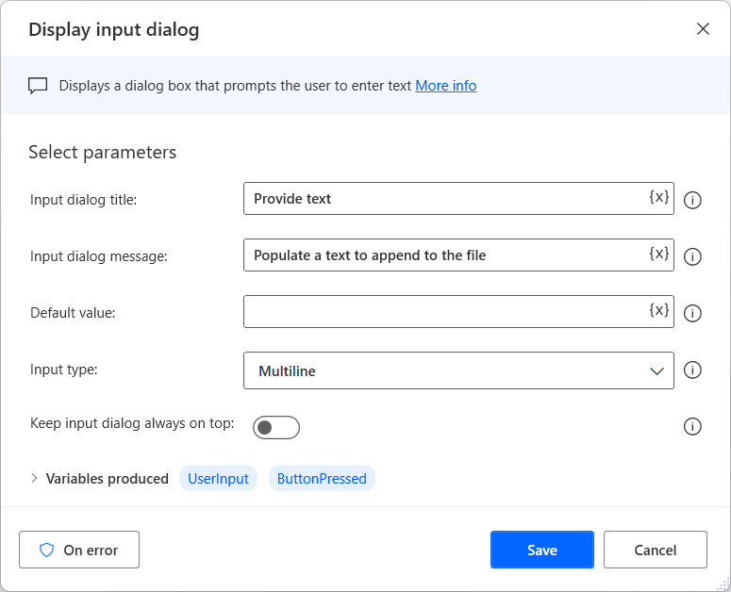The width and height of the screenshot is (731, 592).
Task: Open the More info link
Action: point(446,86)
